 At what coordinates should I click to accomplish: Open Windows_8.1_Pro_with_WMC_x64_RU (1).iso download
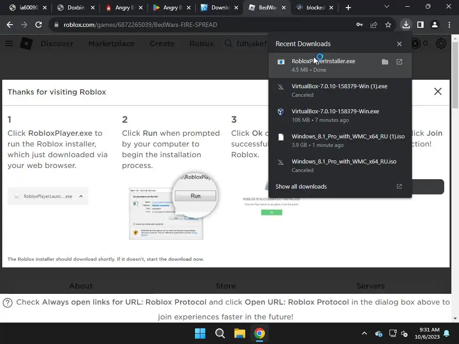[340, 141]
